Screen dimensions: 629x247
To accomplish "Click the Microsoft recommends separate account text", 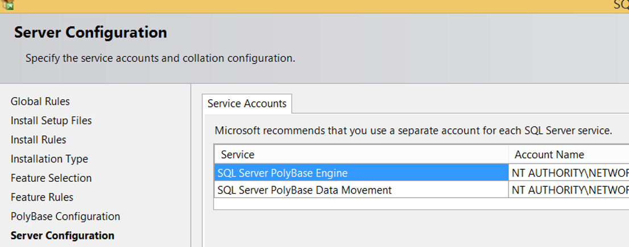I will tap(413, 131).
